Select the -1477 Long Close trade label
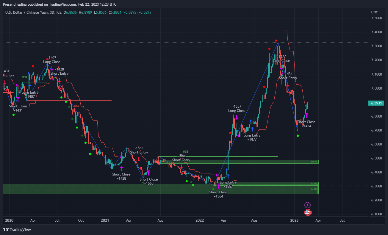Viewport: 388px width, 235px height. click(x=281, y=59)
